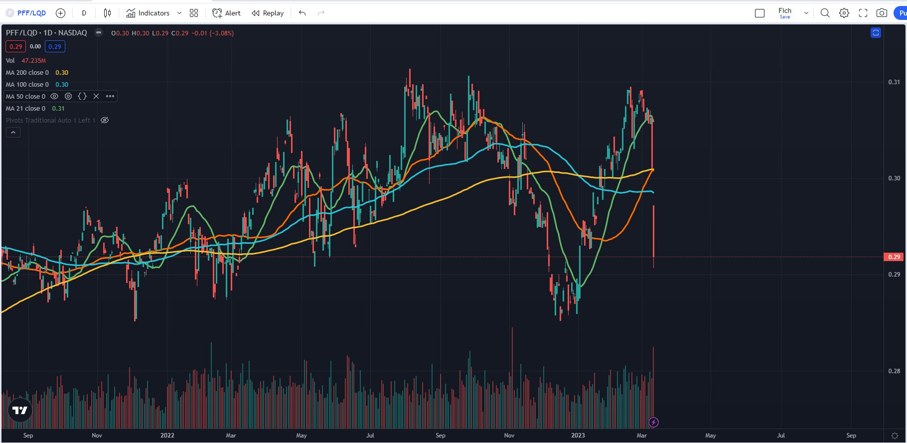
Task: Undo the last chart action
Action: click(x=302, y=13)
